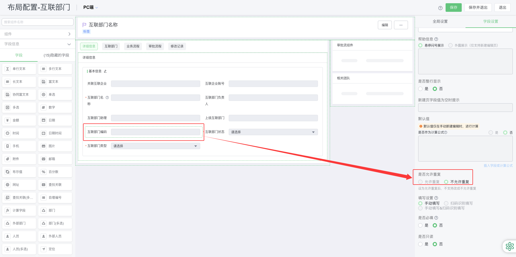Choose the 图片 image icon
Viewport: 516px width, 257px height.
(x=44, y=146)
